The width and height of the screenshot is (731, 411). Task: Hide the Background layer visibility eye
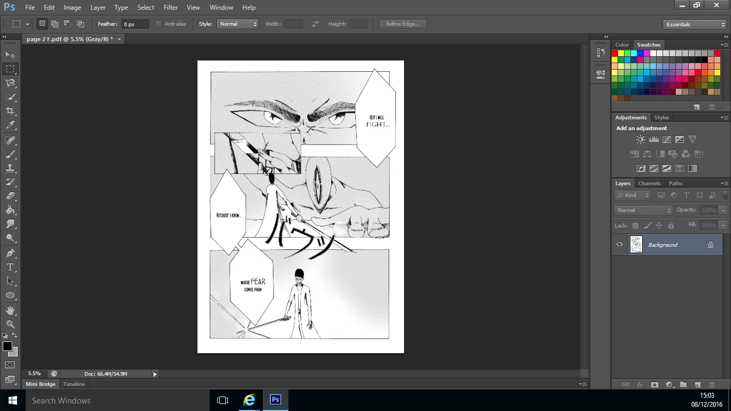(620, 245)
